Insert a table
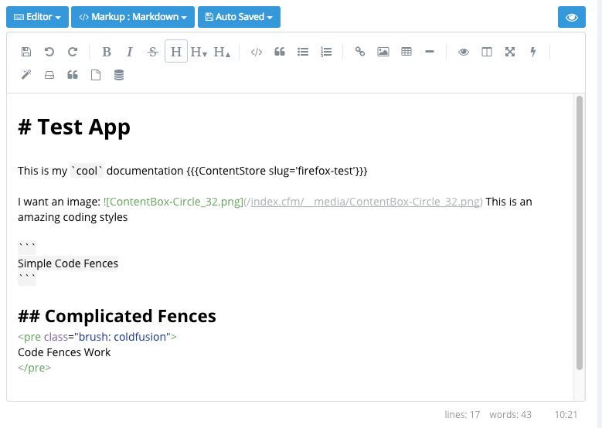The height and width of the screenshot is (428, 602). click(x=406, y=52)
